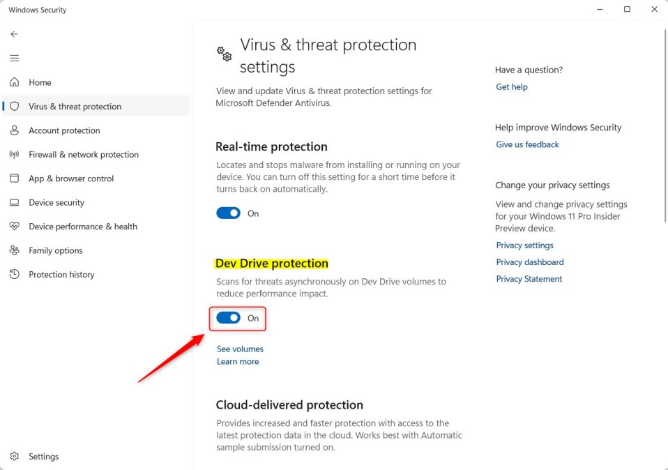Open the Get help link

(x=512, y=87)
